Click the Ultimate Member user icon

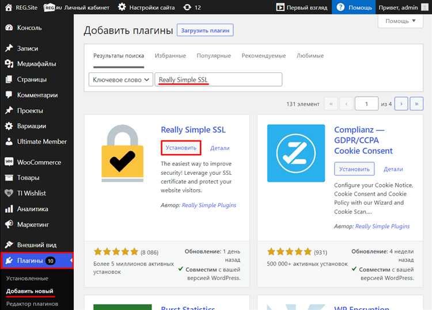click(x=9, y=141)
